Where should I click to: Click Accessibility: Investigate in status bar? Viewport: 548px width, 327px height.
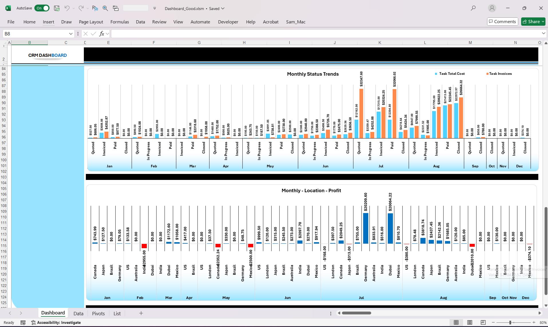56,322
